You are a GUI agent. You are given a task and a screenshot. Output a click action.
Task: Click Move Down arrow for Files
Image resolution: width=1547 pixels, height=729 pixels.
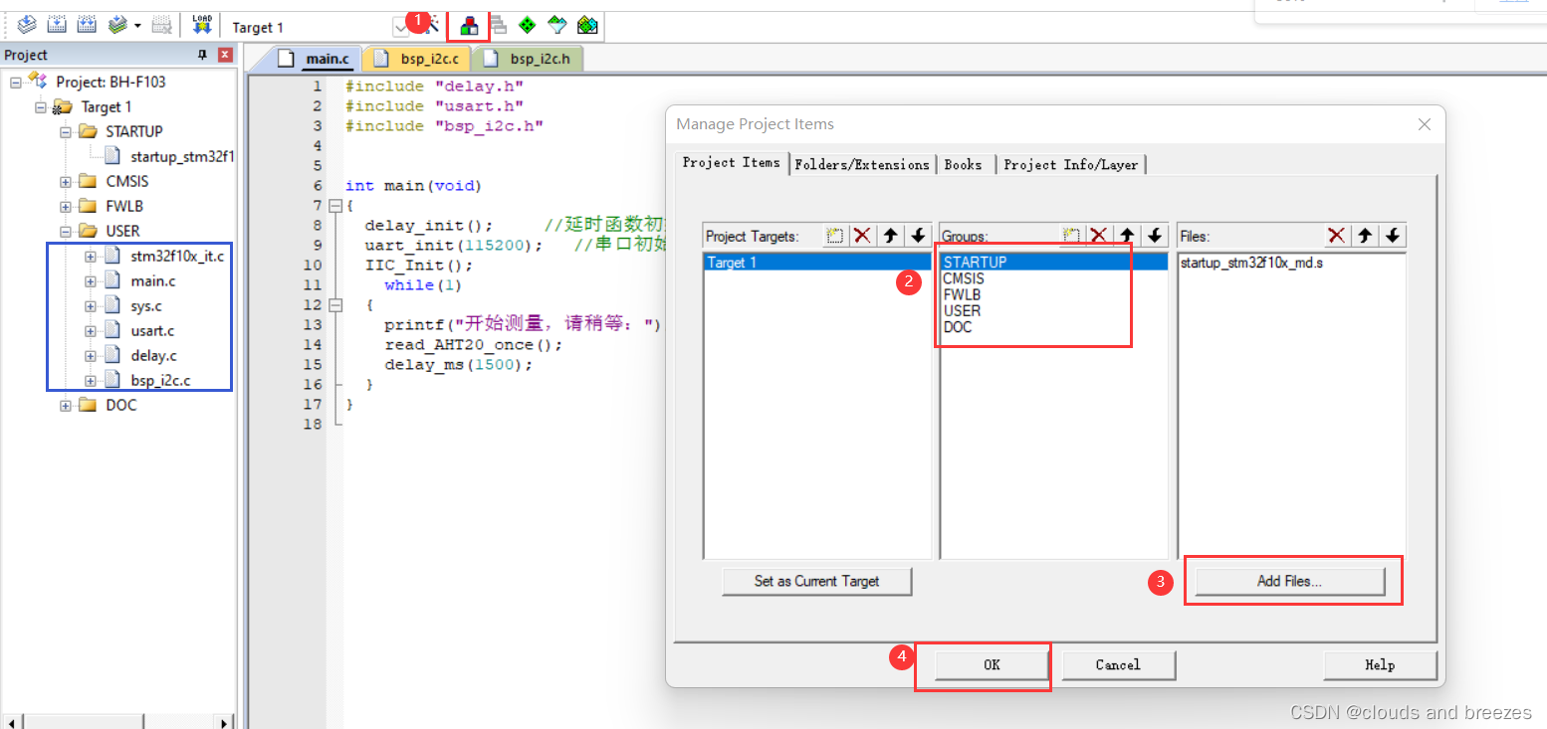1394,236
